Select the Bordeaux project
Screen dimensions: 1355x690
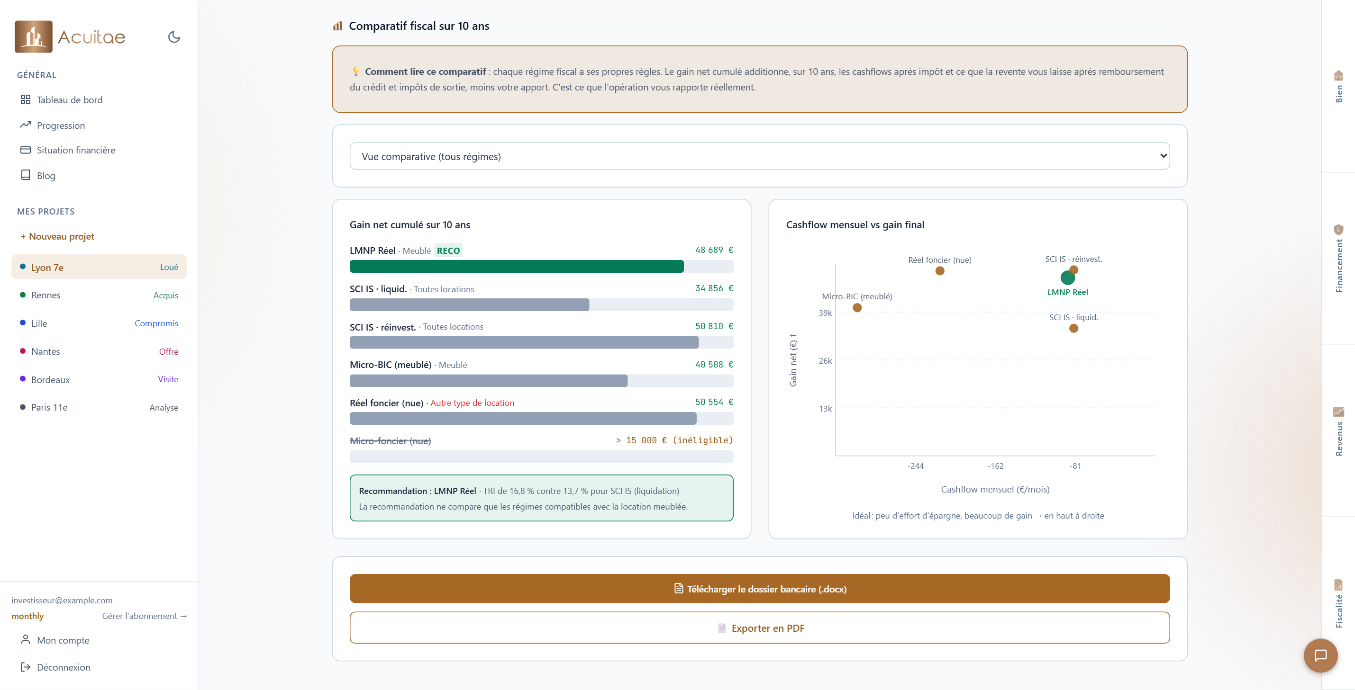tap(99, 379)
